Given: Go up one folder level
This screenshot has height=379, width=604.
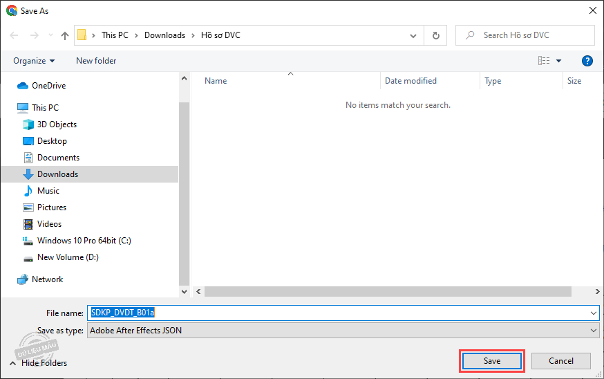Looking at the screenshot, I should click(x=65, y=35).
